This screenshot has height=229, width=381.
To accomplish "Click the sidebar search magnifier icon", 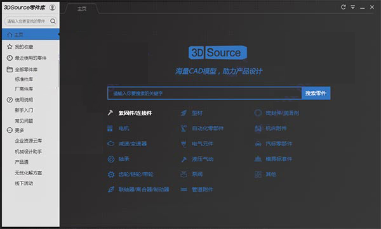I will tap(53, 22).
